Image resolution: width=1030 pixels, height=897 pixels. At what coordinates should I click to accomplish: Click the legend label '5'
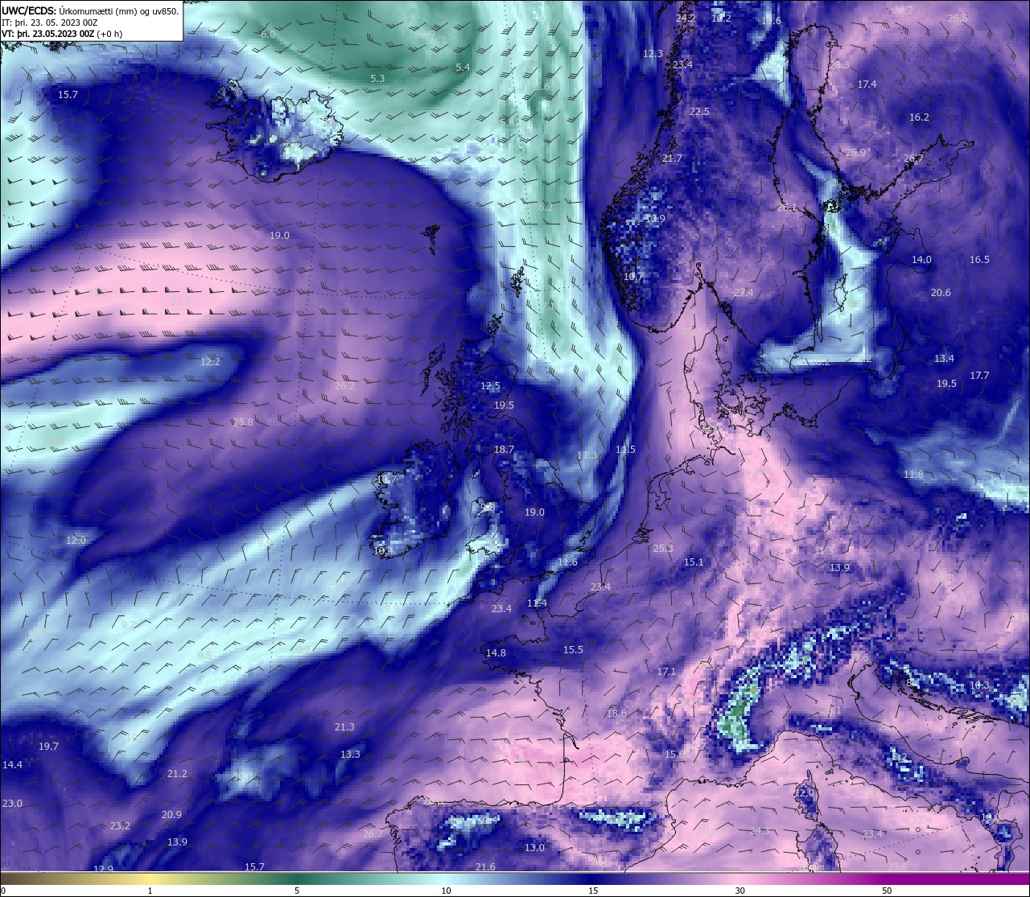(x=297, y=891)
